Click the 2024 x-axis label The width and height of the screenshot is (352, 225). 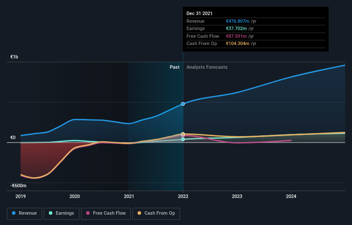(291, 196)
